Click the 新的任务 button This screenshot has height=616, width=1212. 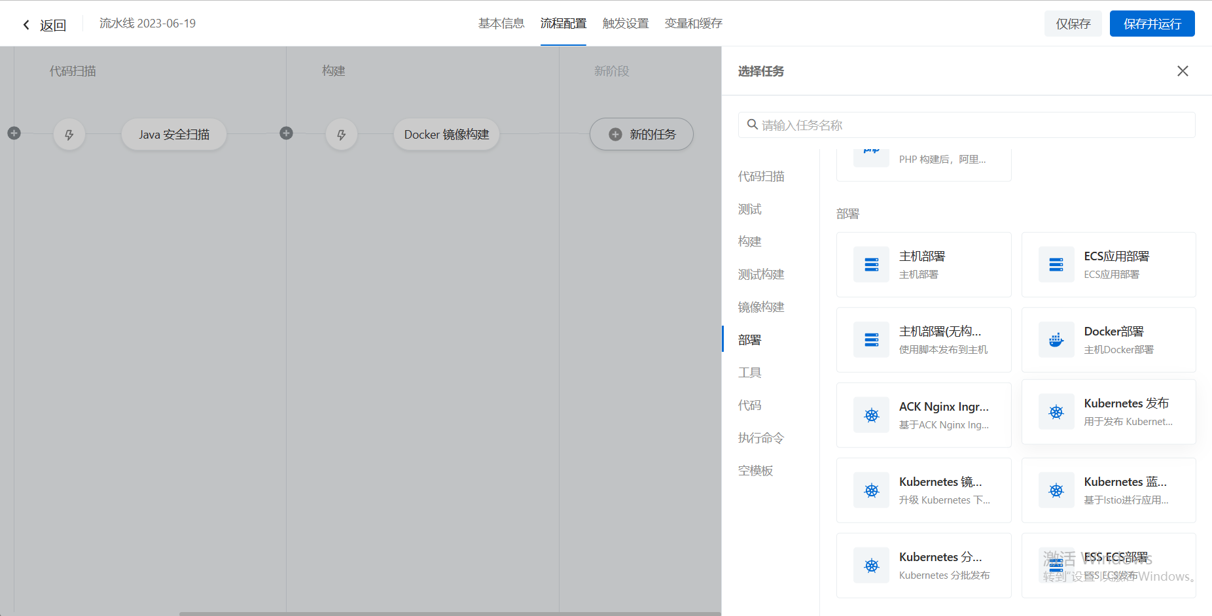[x=641, y=134]
